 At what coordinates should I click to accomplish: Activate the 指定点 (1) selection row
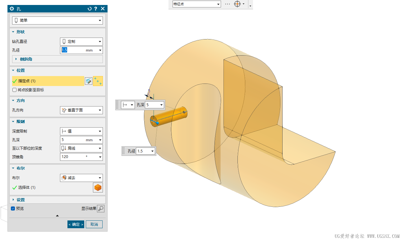(48, 81)
